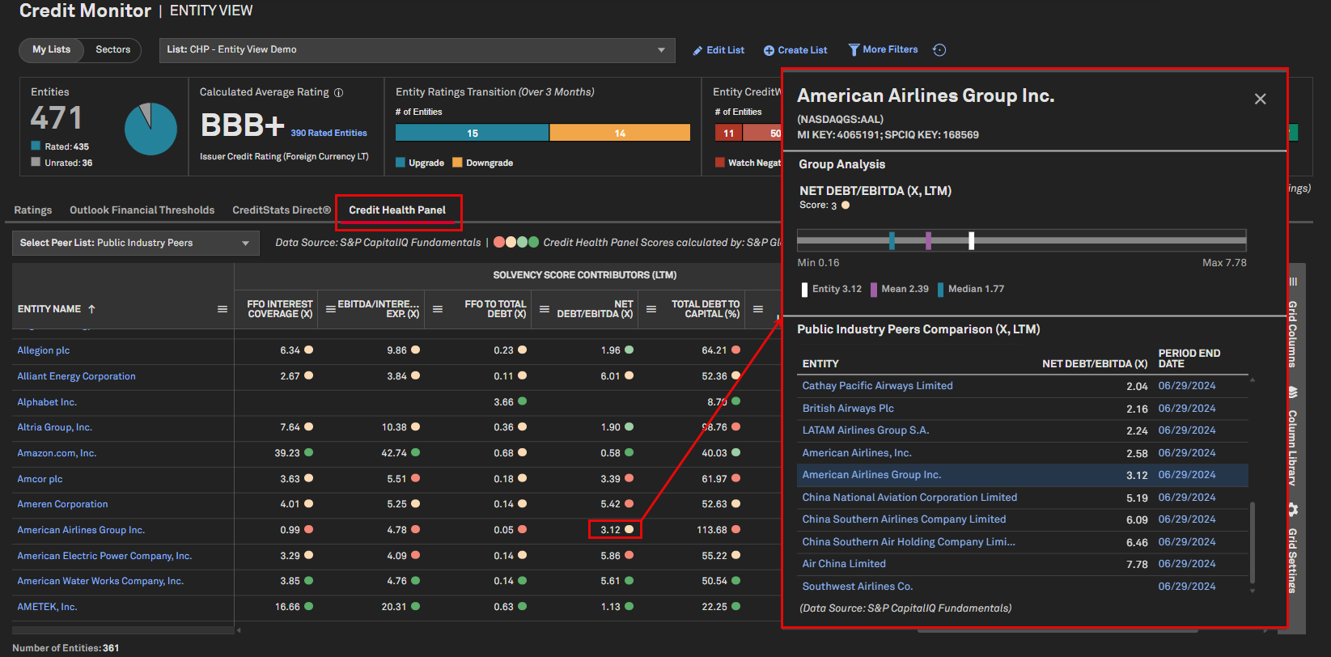The image size is (1331, 657).
Task: Click the peer comparison vertical scrollbar thumb
Action: pyautogui.click(x=1253, y=542)
